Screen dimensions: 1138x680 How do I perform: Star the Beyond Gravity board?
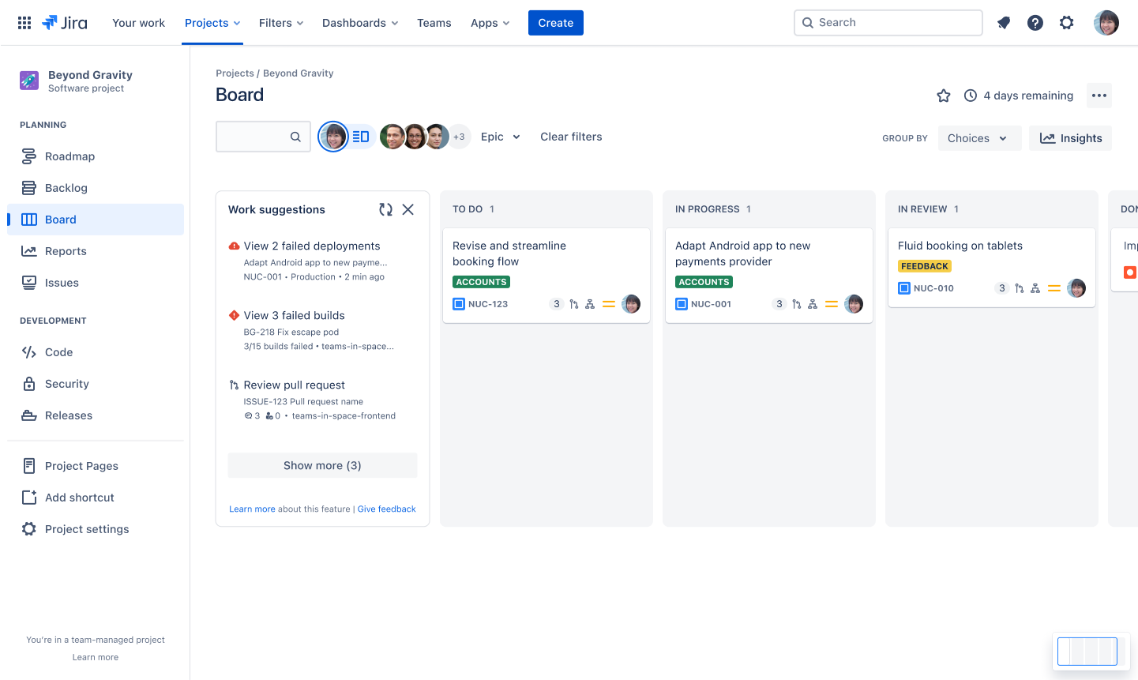tap(944, 95)
